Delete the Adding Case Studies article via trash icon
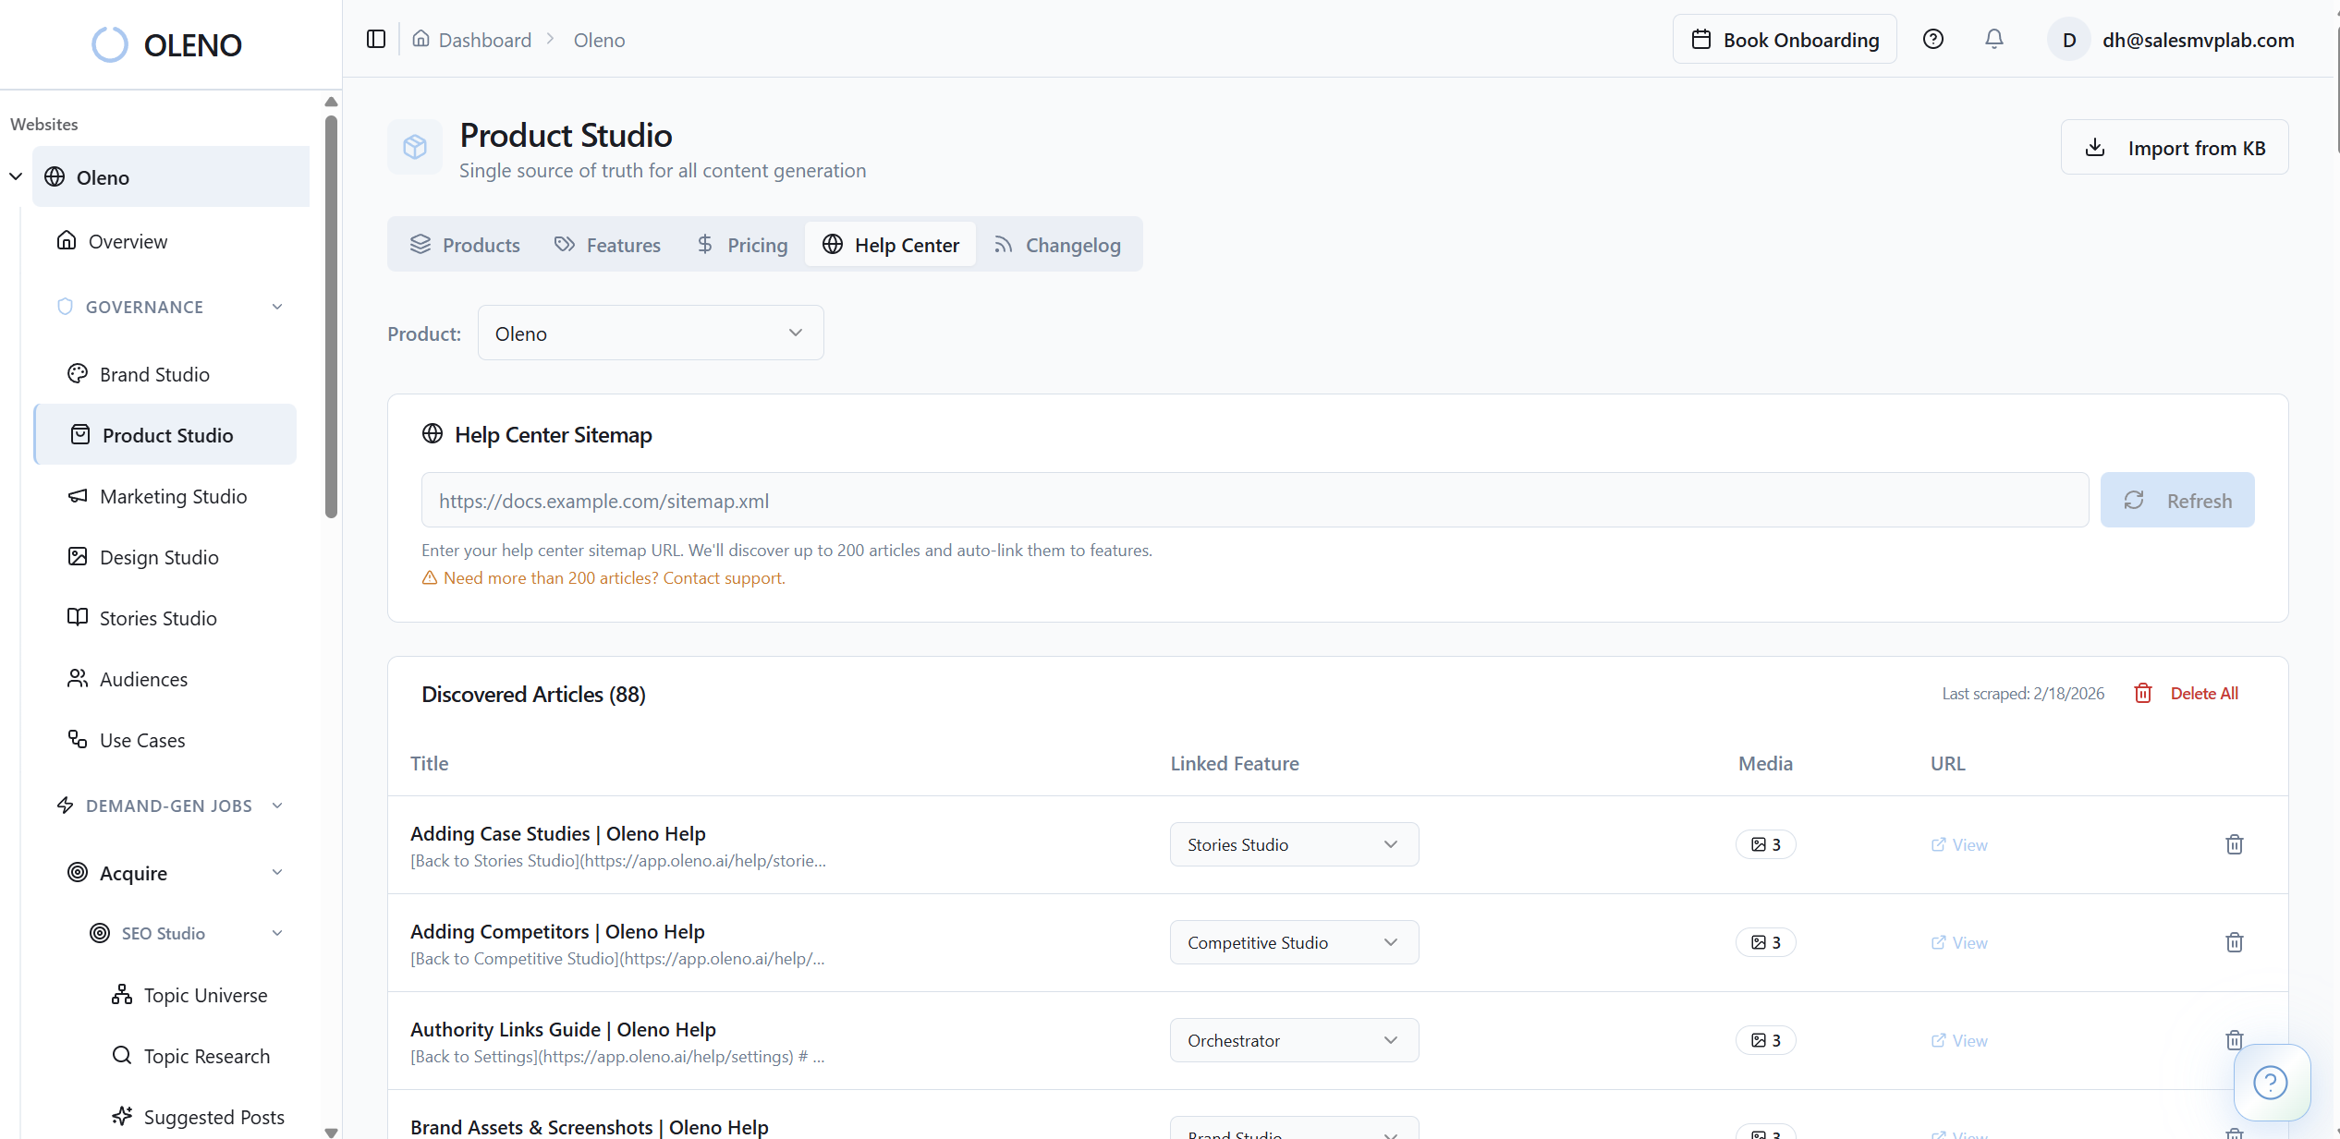Screen dimensions: 2340x1139 point(2235,843)
